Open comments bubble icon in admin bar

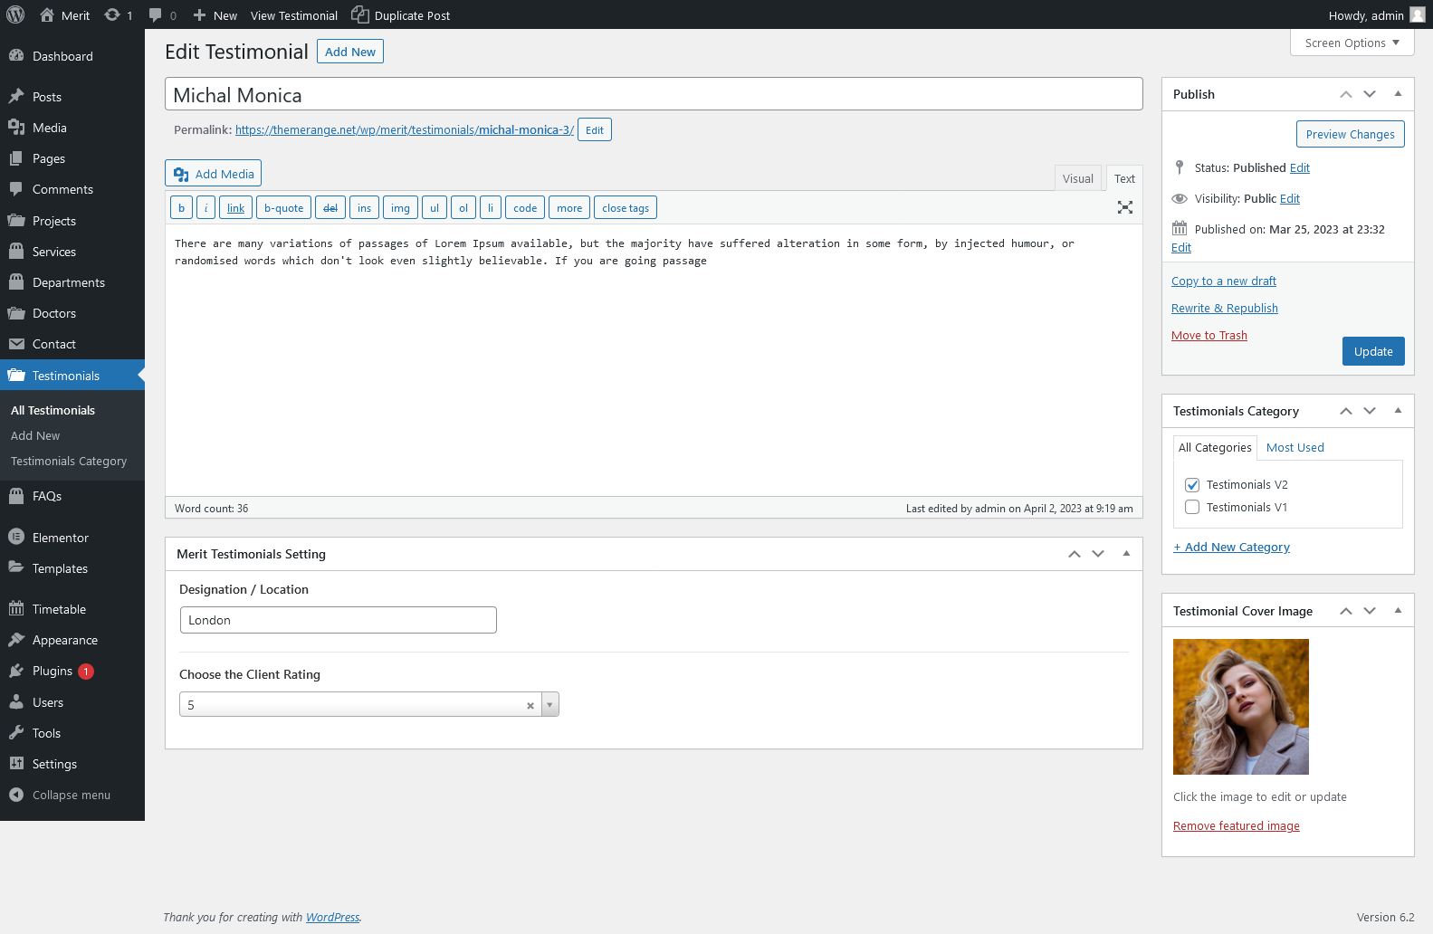(156, 14)
